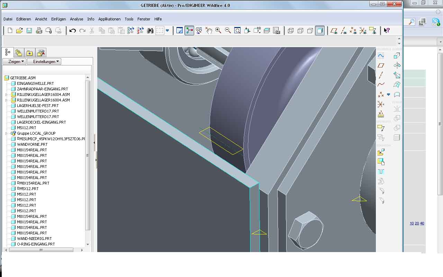
Task: Open an existing file via folder icon
Action: 19,30
